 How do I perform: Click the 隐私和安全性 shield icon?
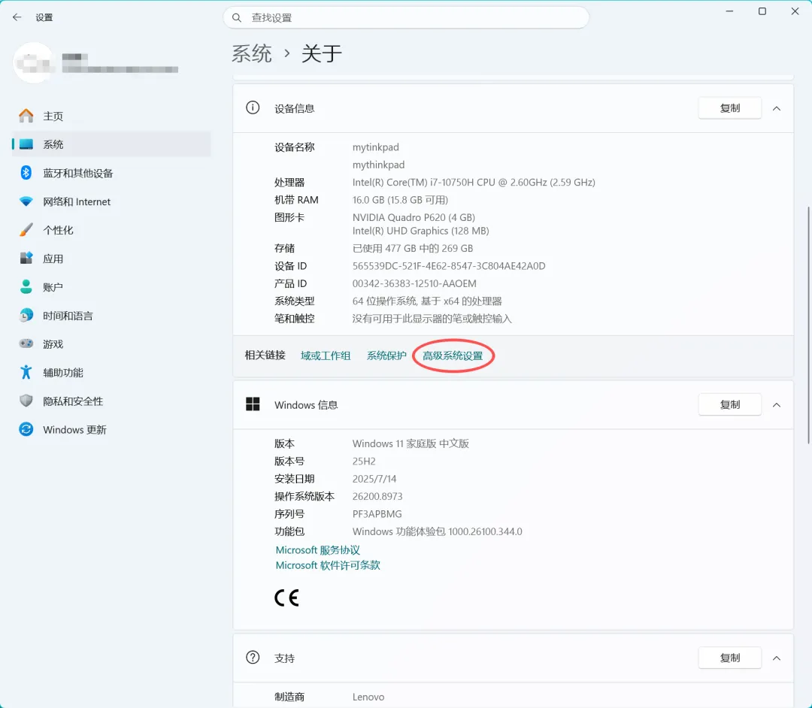pyautogui.click(x=26, y=401)
